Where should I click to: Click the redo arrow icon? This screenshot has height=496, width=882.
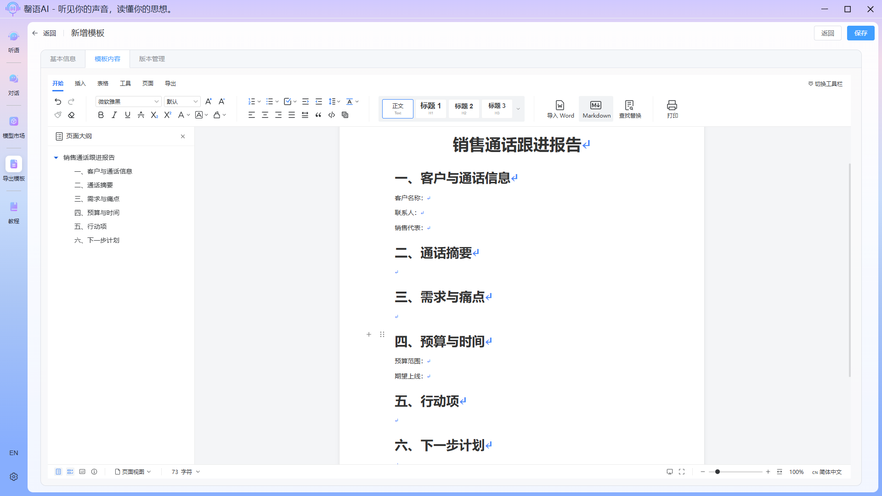[x=71, y=101]
